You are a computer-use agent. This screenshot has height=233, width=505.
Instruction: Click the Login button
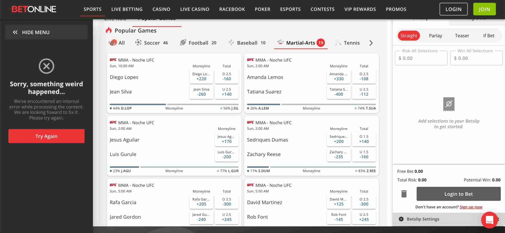(453, 9)
